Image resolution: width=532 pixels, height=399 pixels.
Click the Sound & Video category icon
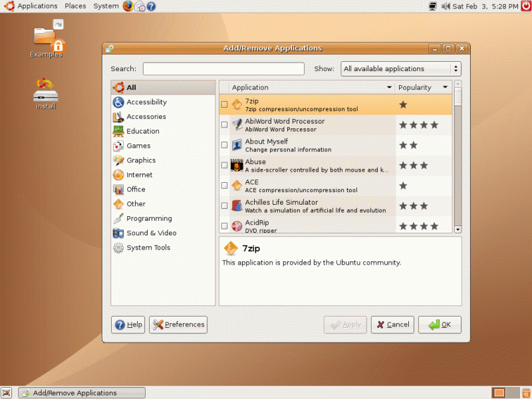point(118,233)
